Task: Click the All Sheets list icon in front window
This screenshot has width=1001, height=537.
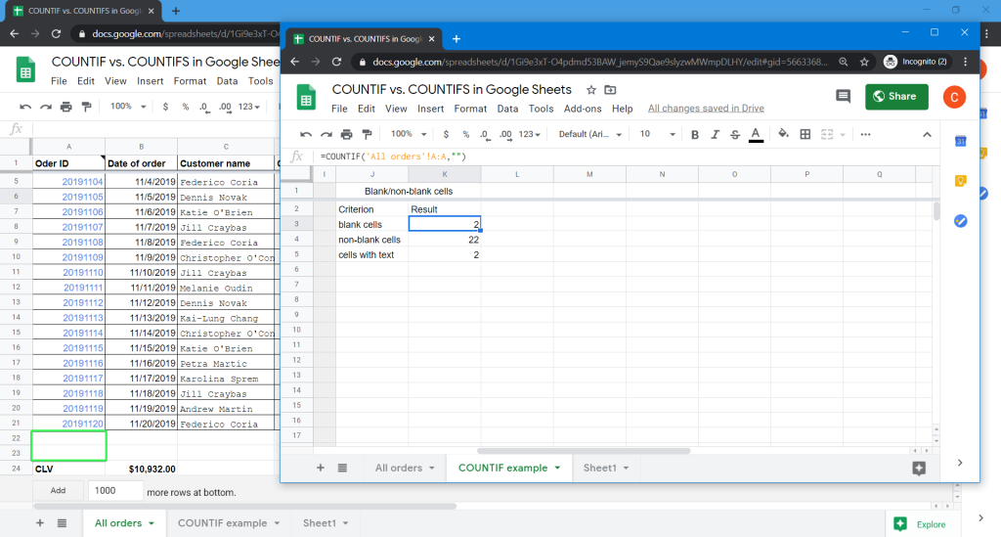Action: coord(342,469)
